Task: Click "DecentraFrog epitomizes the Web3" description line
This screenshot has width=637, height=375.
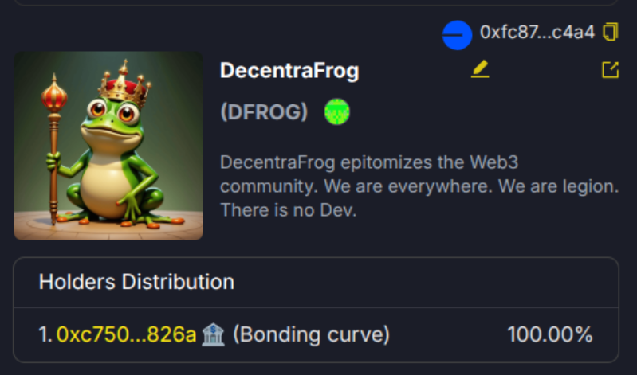Action: [x=369, y=162]
